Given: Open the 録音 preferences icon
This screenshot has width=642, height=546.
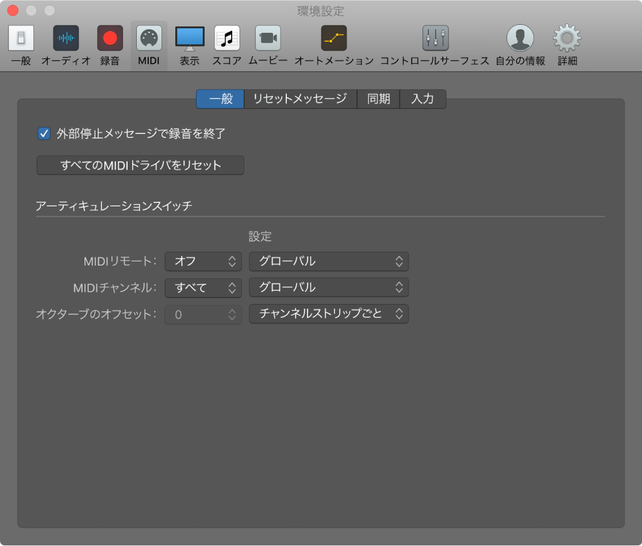Looking at the screenshot, I should point(108,39).
